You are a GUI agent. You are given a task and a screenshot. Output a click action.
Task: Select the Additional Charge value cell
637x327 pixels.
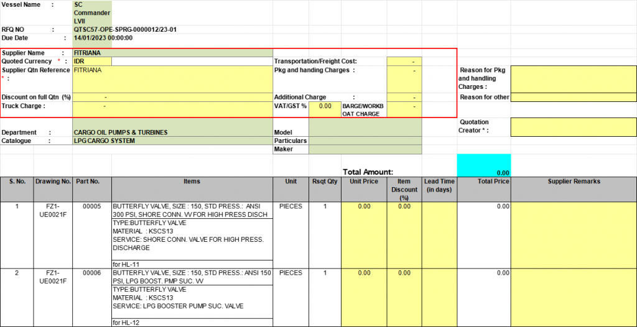point(404,98)
